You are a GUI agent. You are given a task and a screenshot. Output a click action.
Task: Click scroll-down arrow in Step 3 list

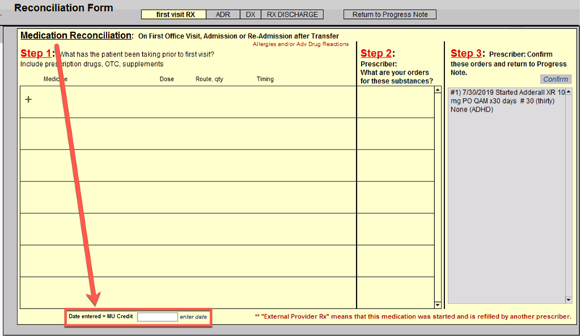(568, 298)
